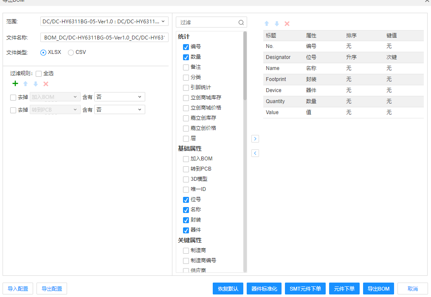Uncheck the 封装 checkbox
Viewport: 431px width, 297px height.
tap(186, 220)
